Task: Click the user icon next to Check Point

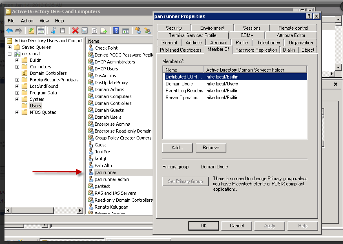Action: [x=91, y=48]
